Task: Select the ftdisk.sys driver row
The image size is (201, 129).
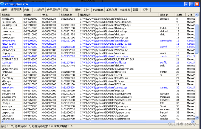Action: 98,28
